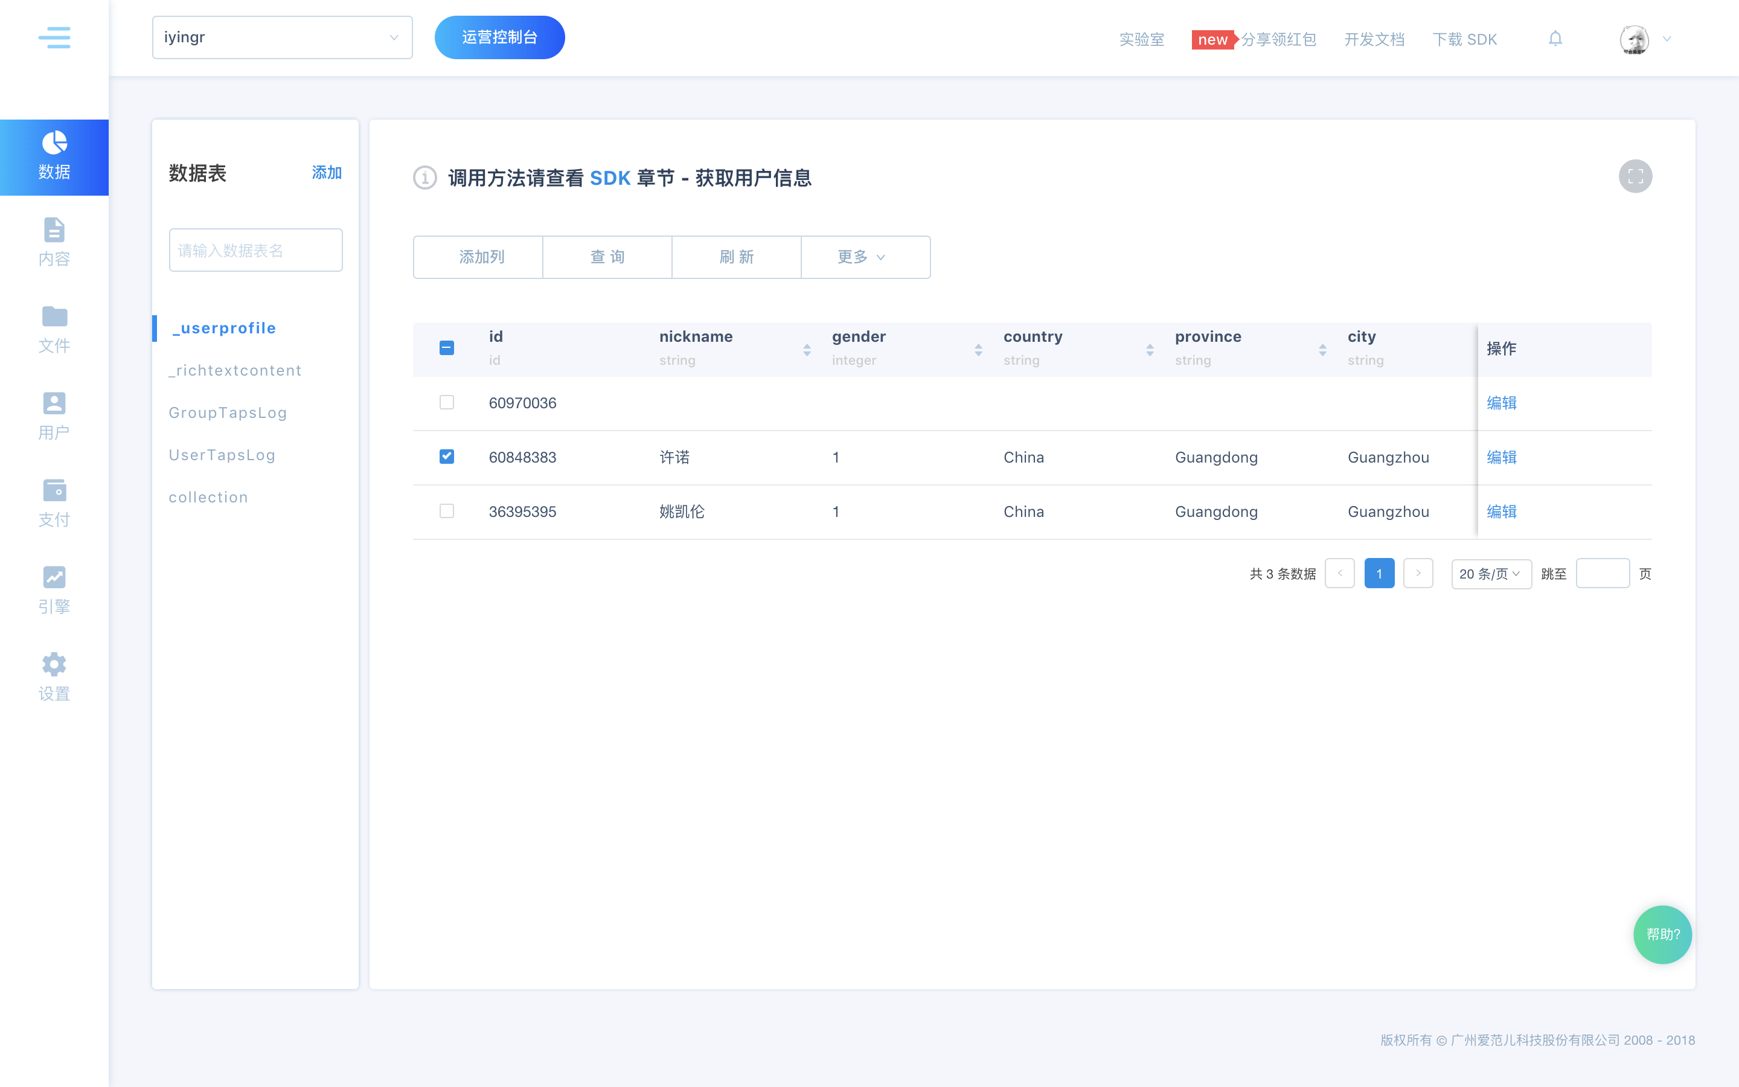This screenshot has width=1739, height=1087.
Task: Click the hamburger menu icon
Action: [54, 37]
